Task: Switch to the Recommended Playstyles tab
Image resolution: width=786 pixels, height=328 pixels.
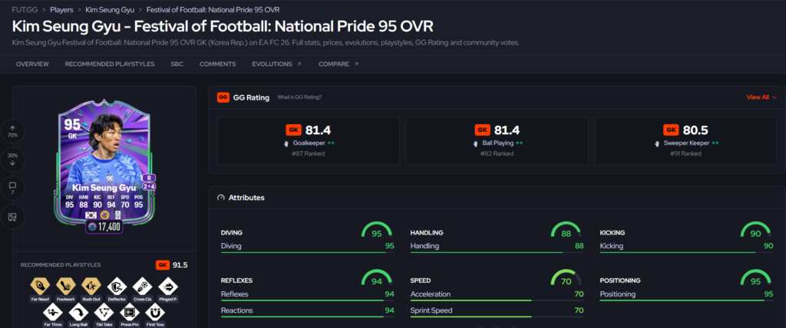Action: coord(110,64)
